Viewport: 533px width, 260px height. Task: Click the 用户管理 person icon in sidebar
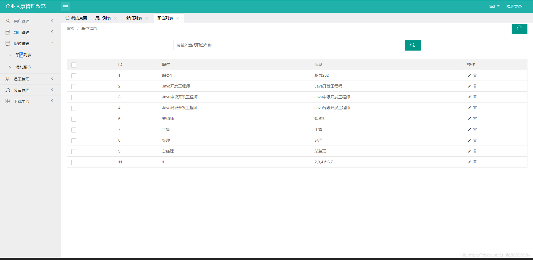point(8,21)
